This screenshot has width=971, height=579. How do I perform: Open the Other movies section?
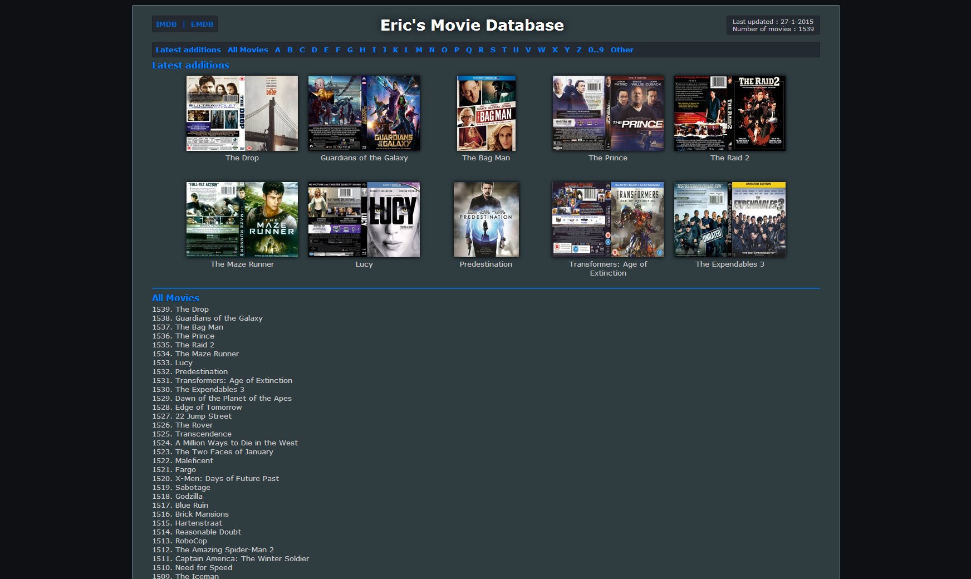[x=622, y=50]
